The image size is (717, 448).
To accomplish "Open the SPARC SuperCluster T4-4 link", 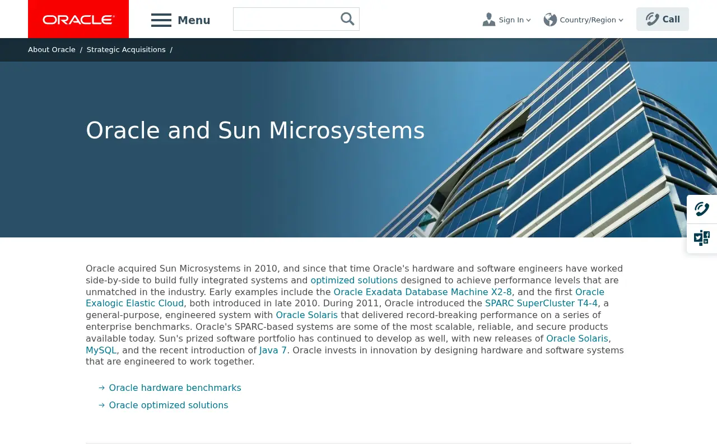I will 541,304.
